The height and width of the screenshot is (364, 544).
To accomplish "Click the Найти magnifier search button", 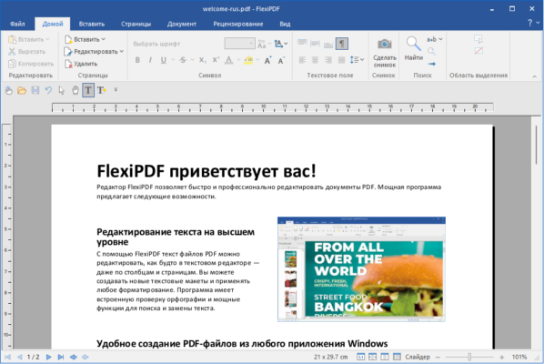I will pos(413,48).
